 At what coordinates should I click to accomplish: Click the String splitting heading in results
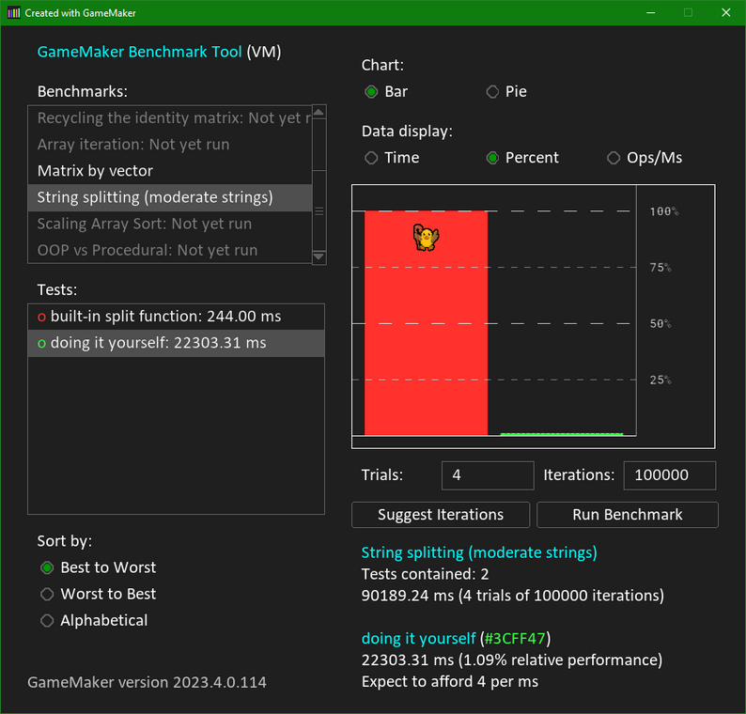click(x=479, y=552)
